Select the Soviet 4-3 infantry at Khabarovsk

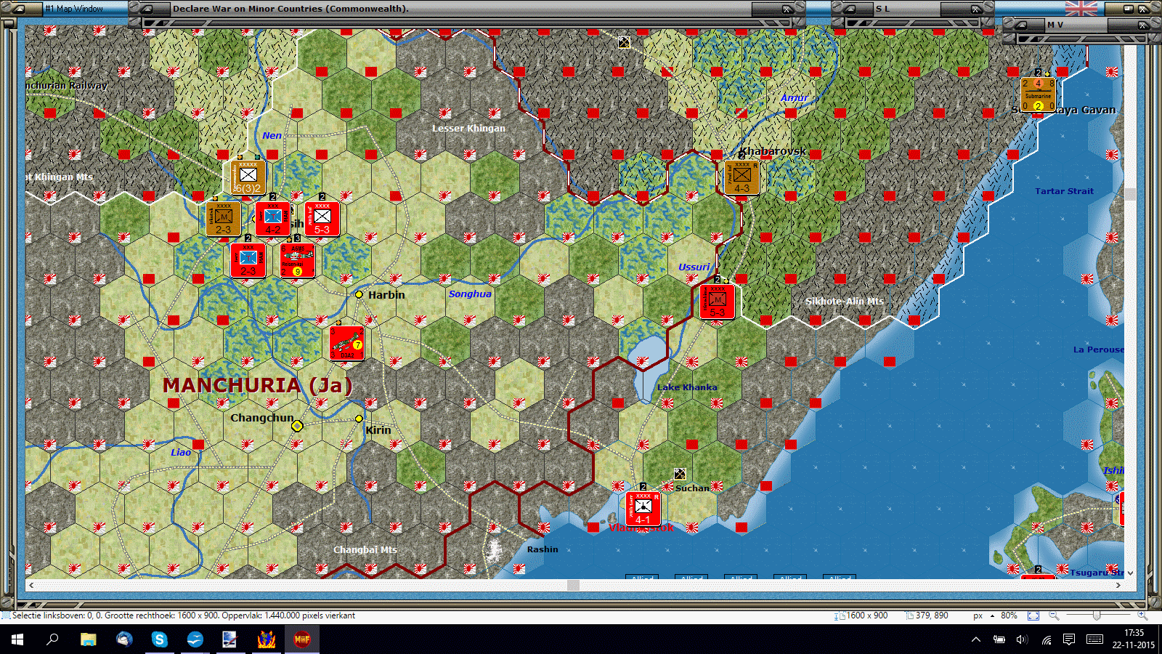742,178
